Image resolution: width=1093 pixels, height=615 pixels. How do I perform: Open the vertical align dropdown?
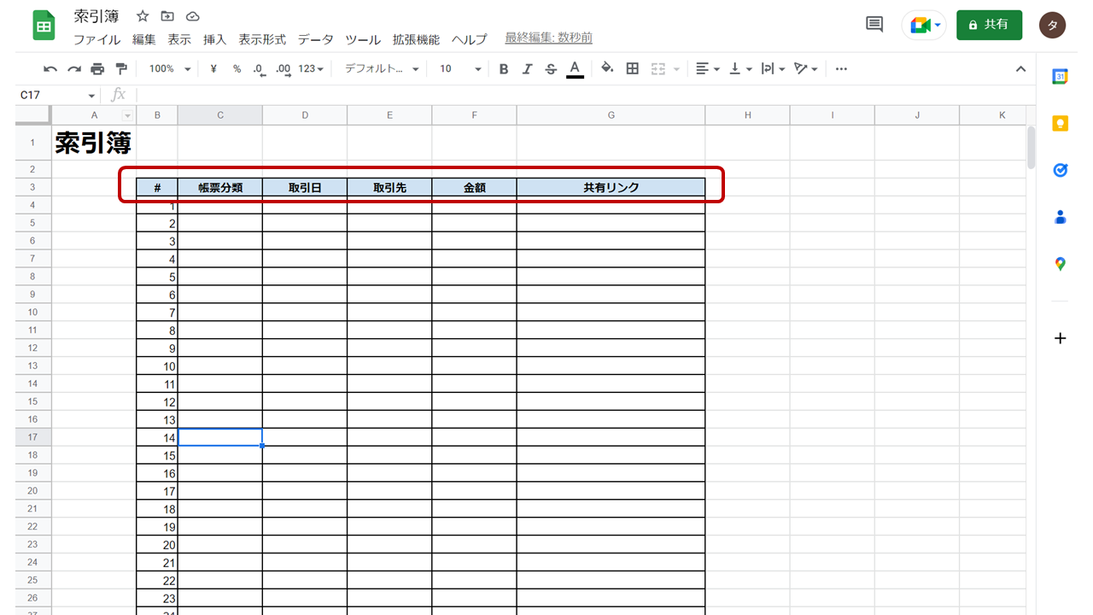pos(740,69)
